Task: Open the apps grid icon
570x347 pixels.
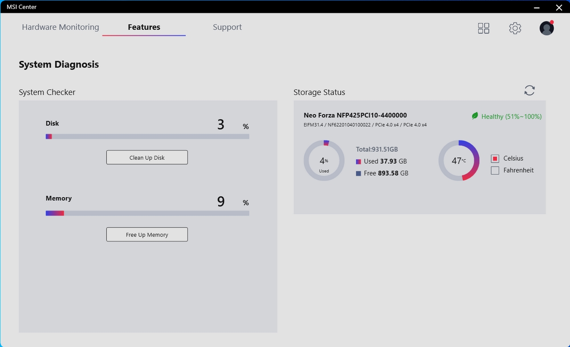Action: tap(484, 28)
